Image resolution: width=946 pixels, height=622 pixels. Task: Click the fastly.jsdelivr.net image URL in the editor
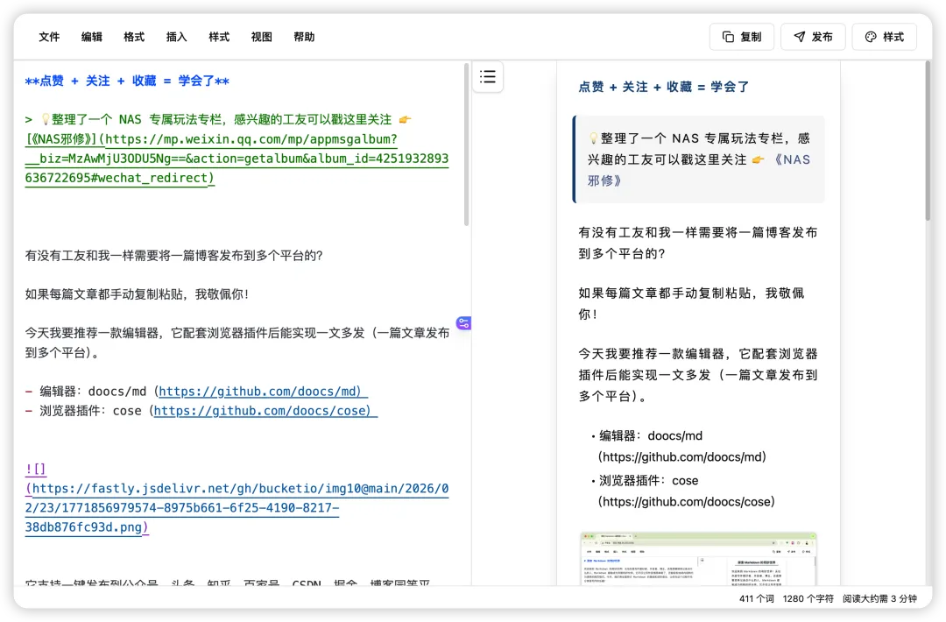tap(236, 507)
